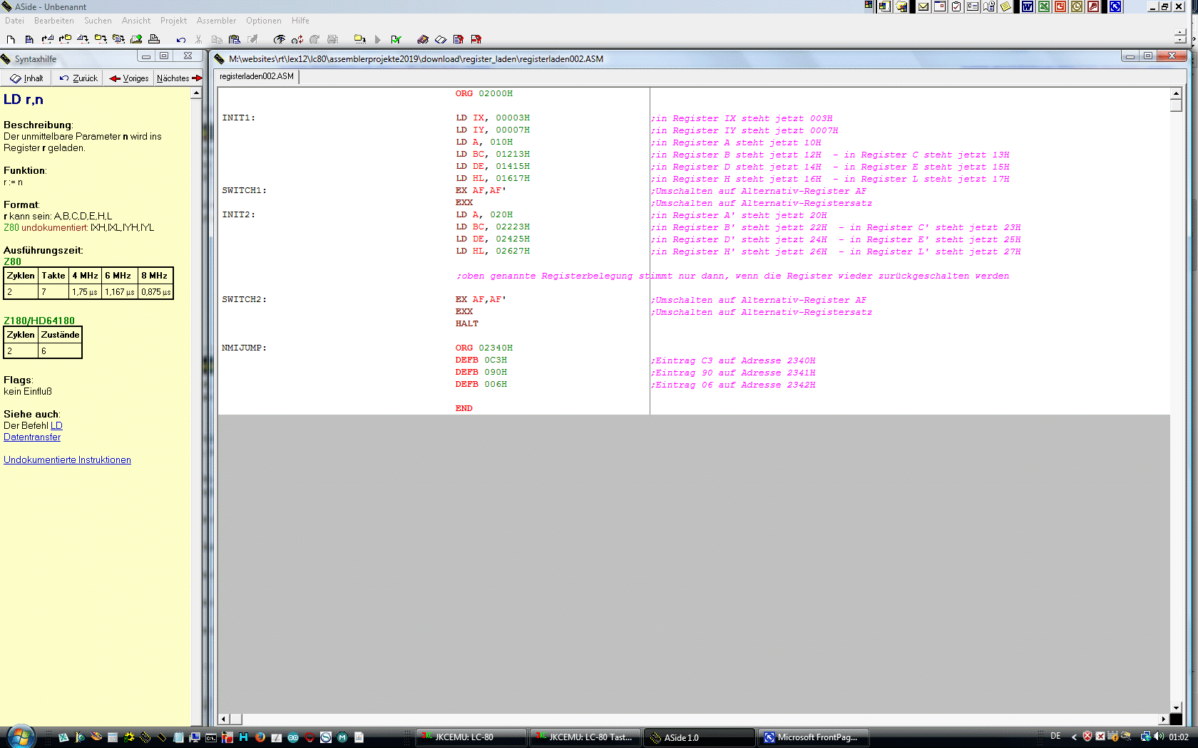Click the purple help book icon
Image resolution: width=1198 pixels, height=748 pixels.
(x=423, y=39)
